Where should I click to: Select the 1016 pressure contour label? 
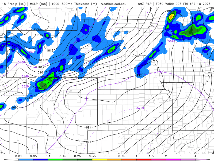coord(50,50)
